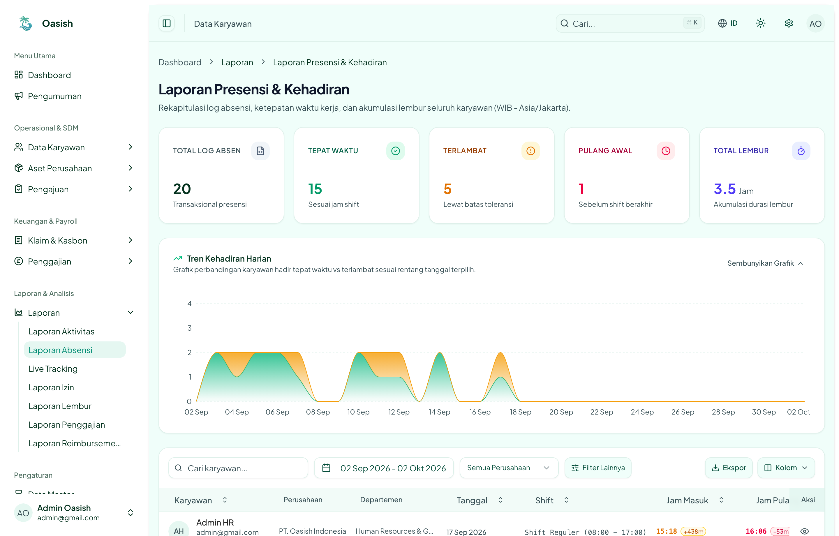Open Filter Lainnya options
Image resolution: width=839 pixels, height=536 pixels.
point(598,468)
